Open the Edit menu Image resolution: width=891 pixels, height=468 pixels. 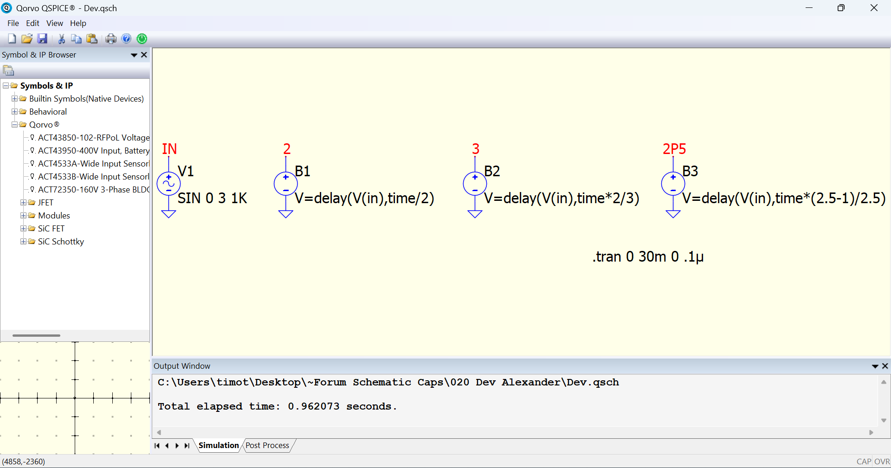coord(32,23)
